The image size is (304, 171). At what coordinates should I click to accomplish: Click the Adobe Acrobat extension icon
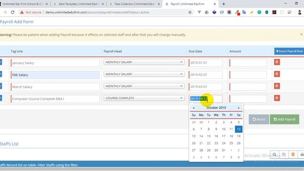[x=274, y=12]
